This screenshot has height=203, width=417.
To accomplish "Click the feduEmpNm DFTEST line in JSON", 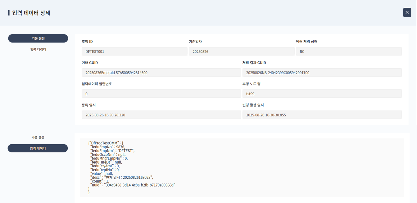I will click(x=112, y=151).
